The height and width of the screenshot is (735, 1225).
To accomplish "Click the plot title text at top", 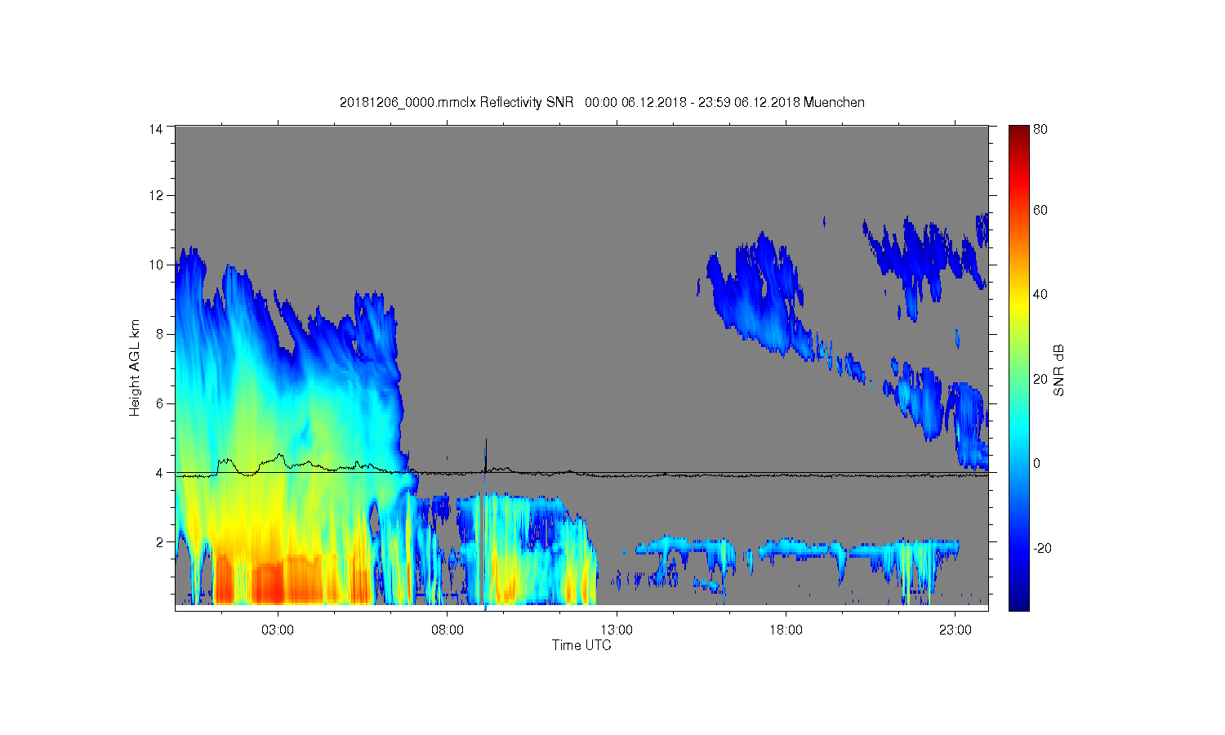I will pos(602,102).
